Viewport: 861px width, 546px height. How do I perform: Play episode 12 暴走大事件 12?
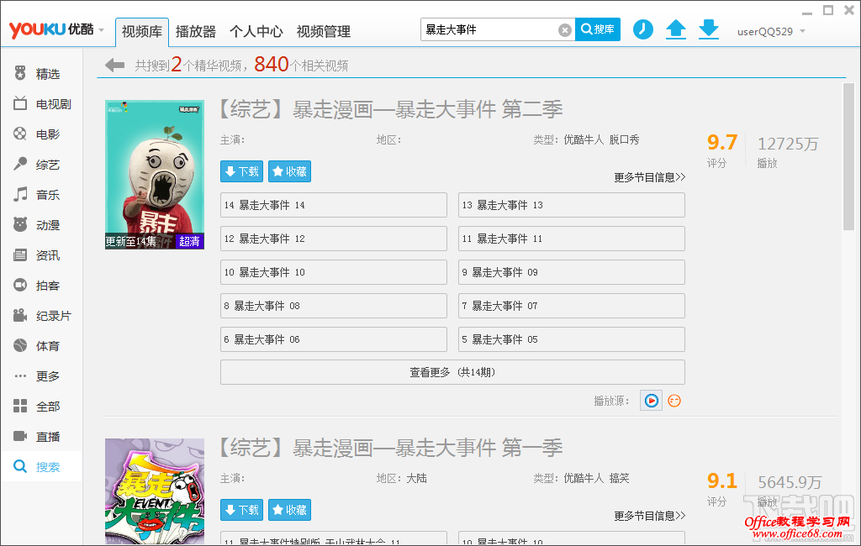pos(334,239)
